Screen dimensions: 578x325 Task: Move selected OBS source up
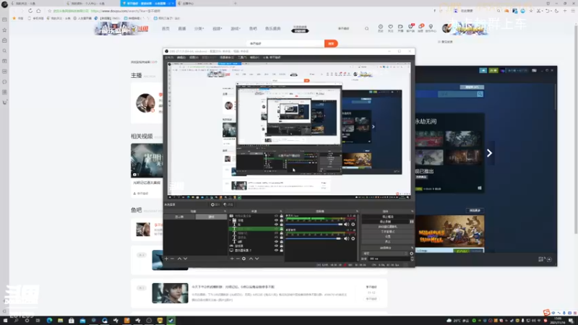[251, 259]
